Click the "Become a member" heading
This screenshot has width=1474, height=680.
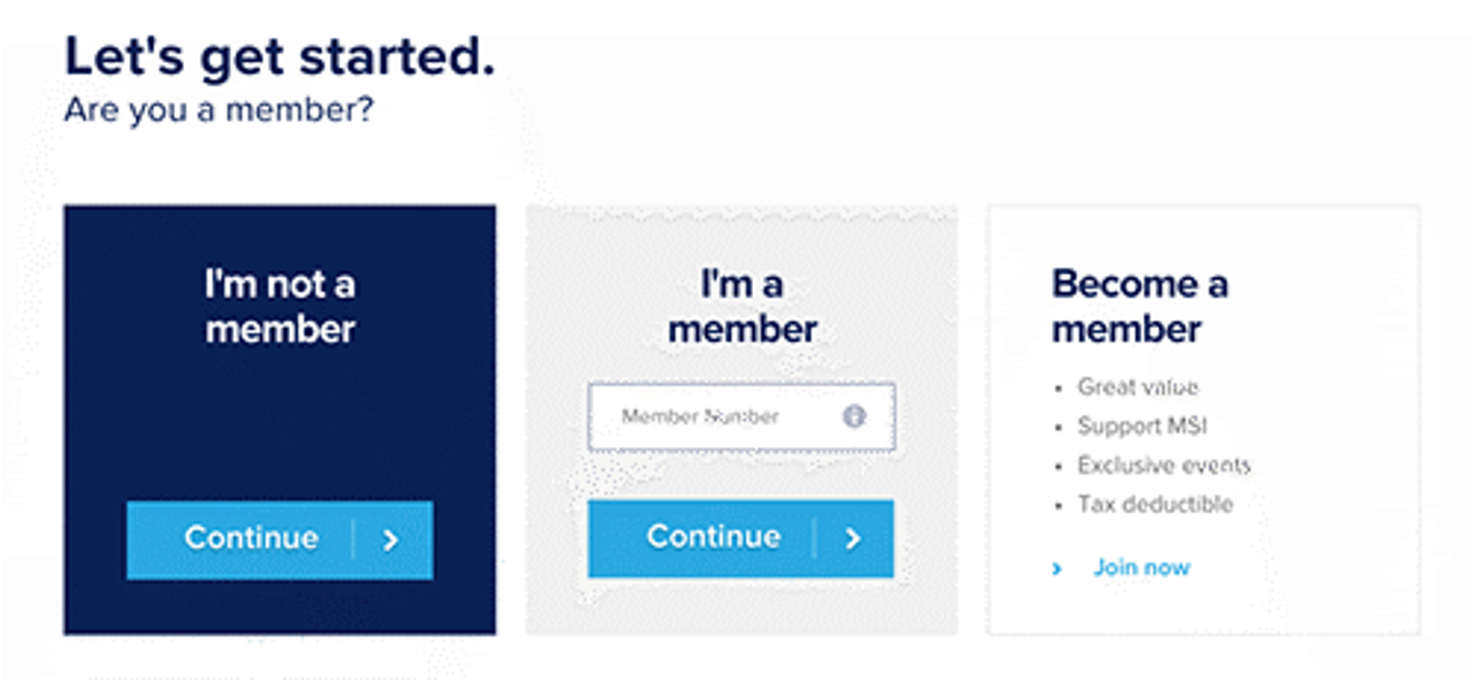[x=1139, y=307]
